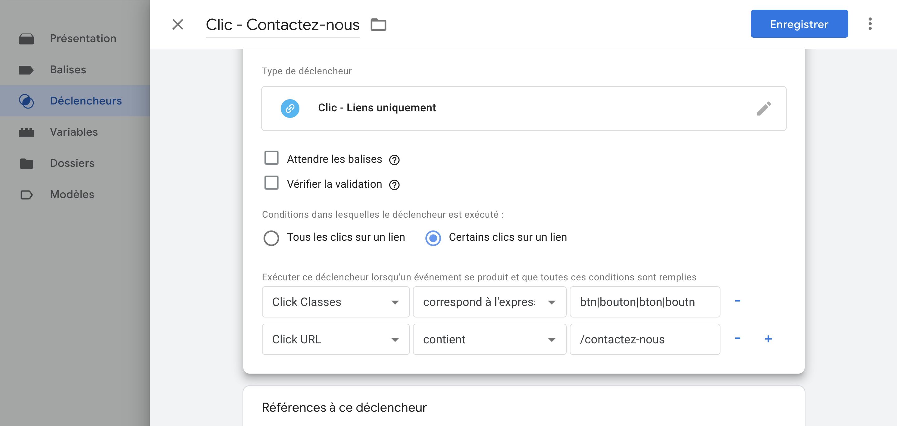Image resolution: width=897 pixels, height=426 pixels.
Task: Open the Click Classes variable dropdown
Action: tap(336, 302)
